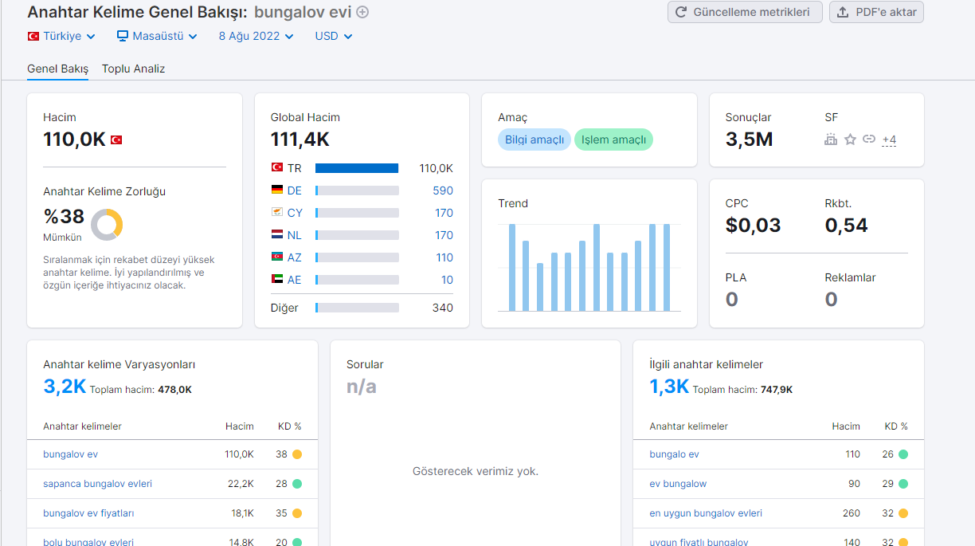The image size is (975, 546).
Task: Click the link SF icon
Action: coord(869,139)
